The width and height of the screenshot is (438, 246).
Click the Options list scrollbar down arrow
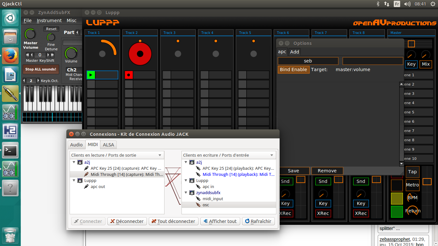(401, 164)
